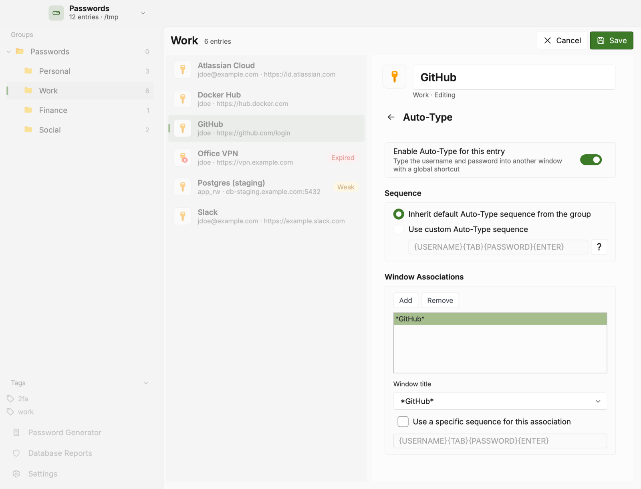641x489 pixels.
Task: Click the Settings gear icon
Action: pyautogui.click(x=16, y=474)
